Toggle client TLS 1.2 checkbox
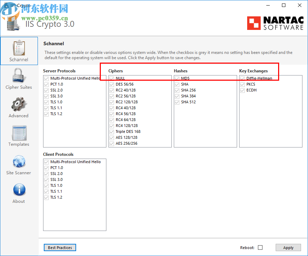Image resolution: width=308 pixels, height=256 pixels. (x=46, y=198)
